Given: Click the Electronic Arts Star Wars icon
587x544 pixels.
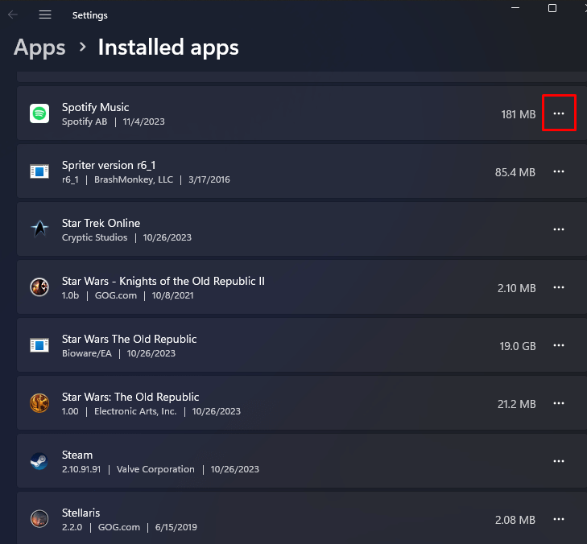Looking at the screenshot, I should pyautogui.click(x=39, y=403).
